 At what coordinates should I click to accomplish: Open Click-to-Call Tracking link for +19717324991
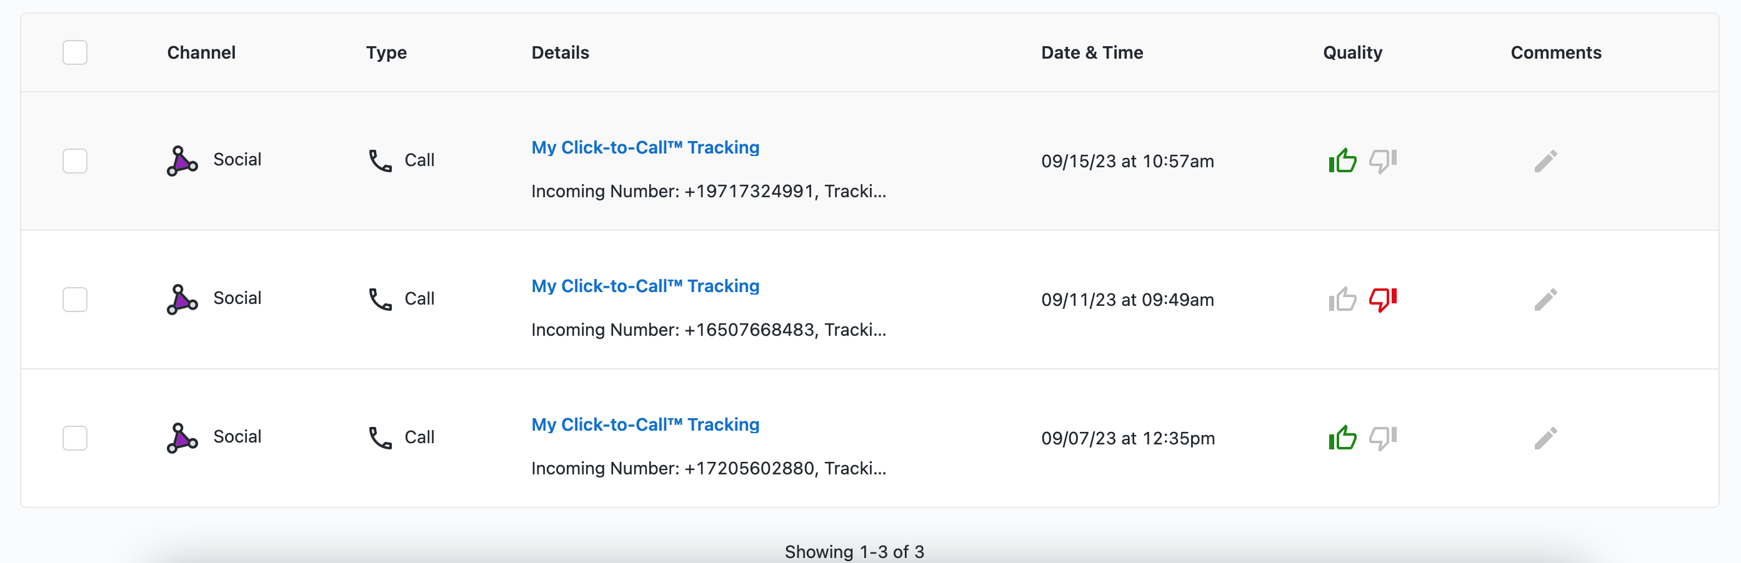(x=645, y=147)
